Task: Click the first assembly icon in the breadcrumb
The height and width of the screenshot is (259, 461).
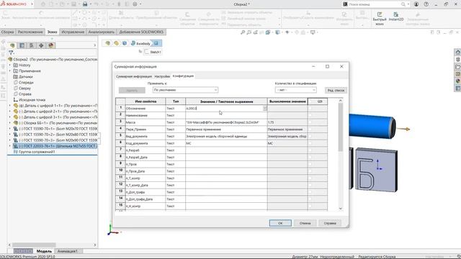Action: coord(108,43)
